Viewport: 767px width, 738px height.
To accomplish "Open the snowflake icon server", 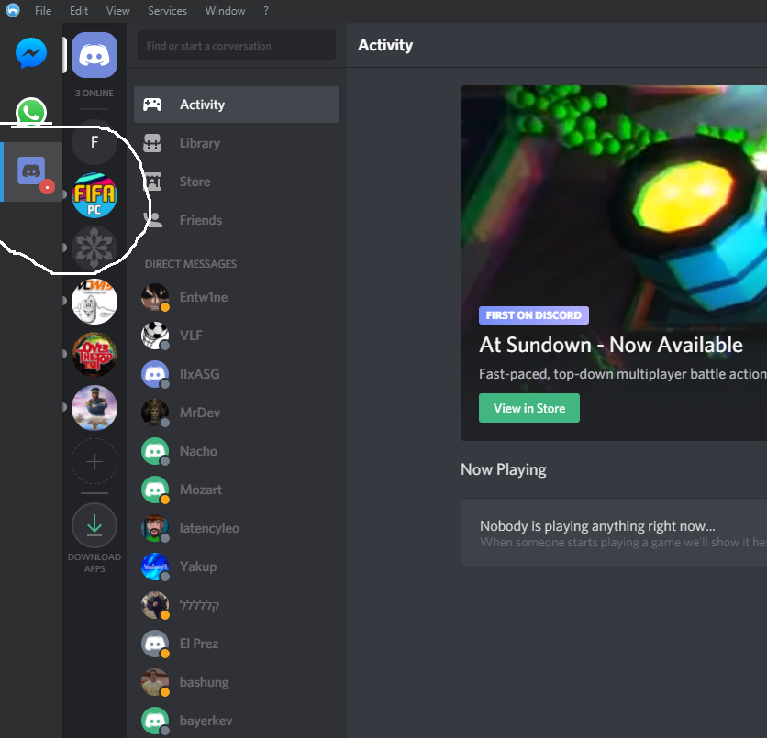I will tap(94, 248).
